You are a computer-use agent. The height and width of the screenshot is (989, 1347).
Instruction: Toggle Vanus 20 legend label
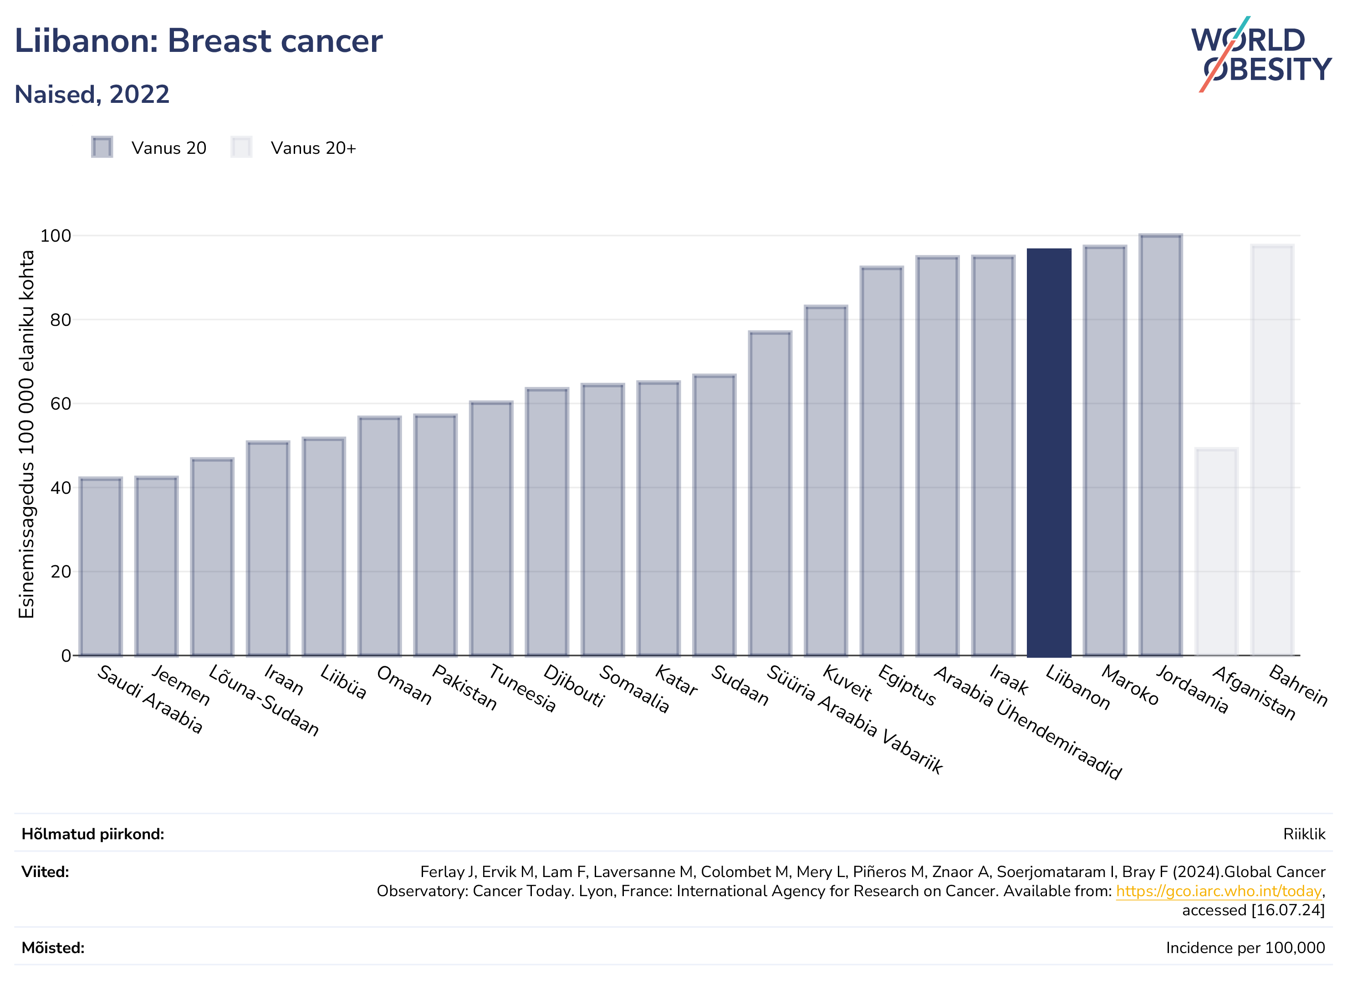pyautogui.click(x=169, y=148)
